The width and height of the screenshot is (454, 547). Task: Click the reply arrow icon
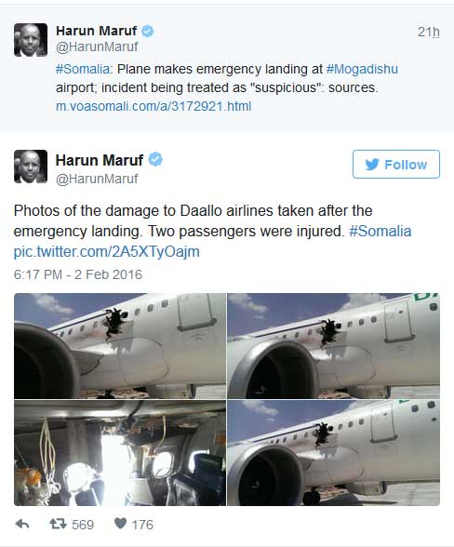pyautogui.click(x=22, y=524)
